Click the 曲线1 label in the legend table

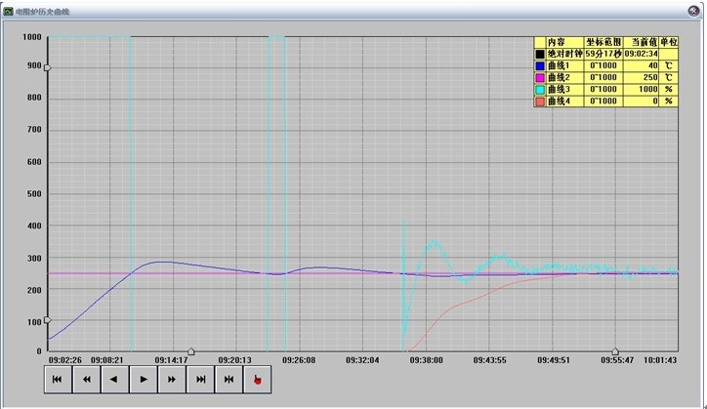(x=559, y=65)
